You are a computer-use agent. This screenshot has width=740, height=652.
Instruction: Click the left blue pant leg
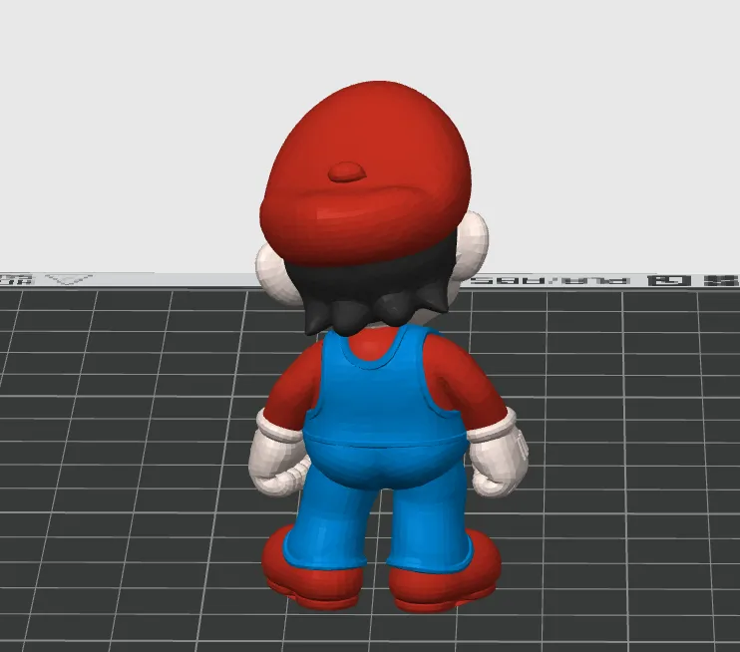tap(330, 523)
